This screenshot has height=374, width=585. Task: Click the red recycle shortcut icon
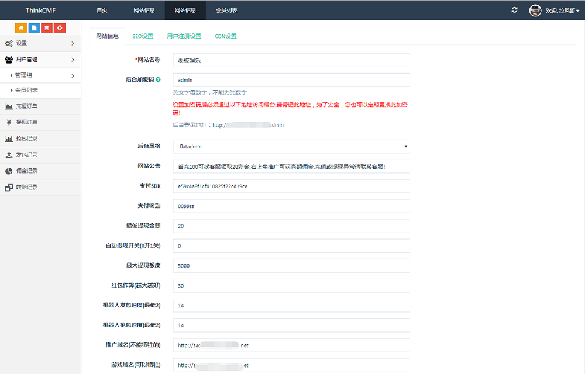[x=60, y=28]
